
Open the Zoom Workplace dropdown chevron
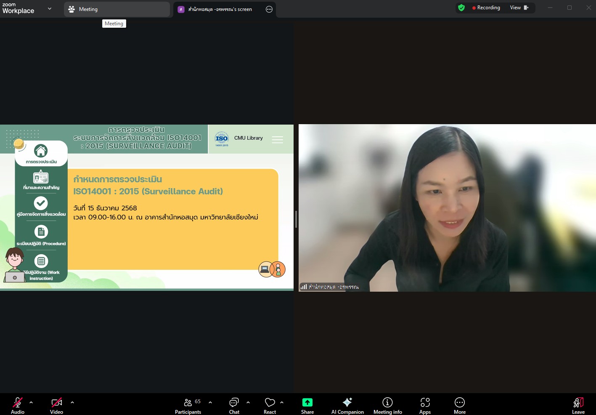point(50,8)
